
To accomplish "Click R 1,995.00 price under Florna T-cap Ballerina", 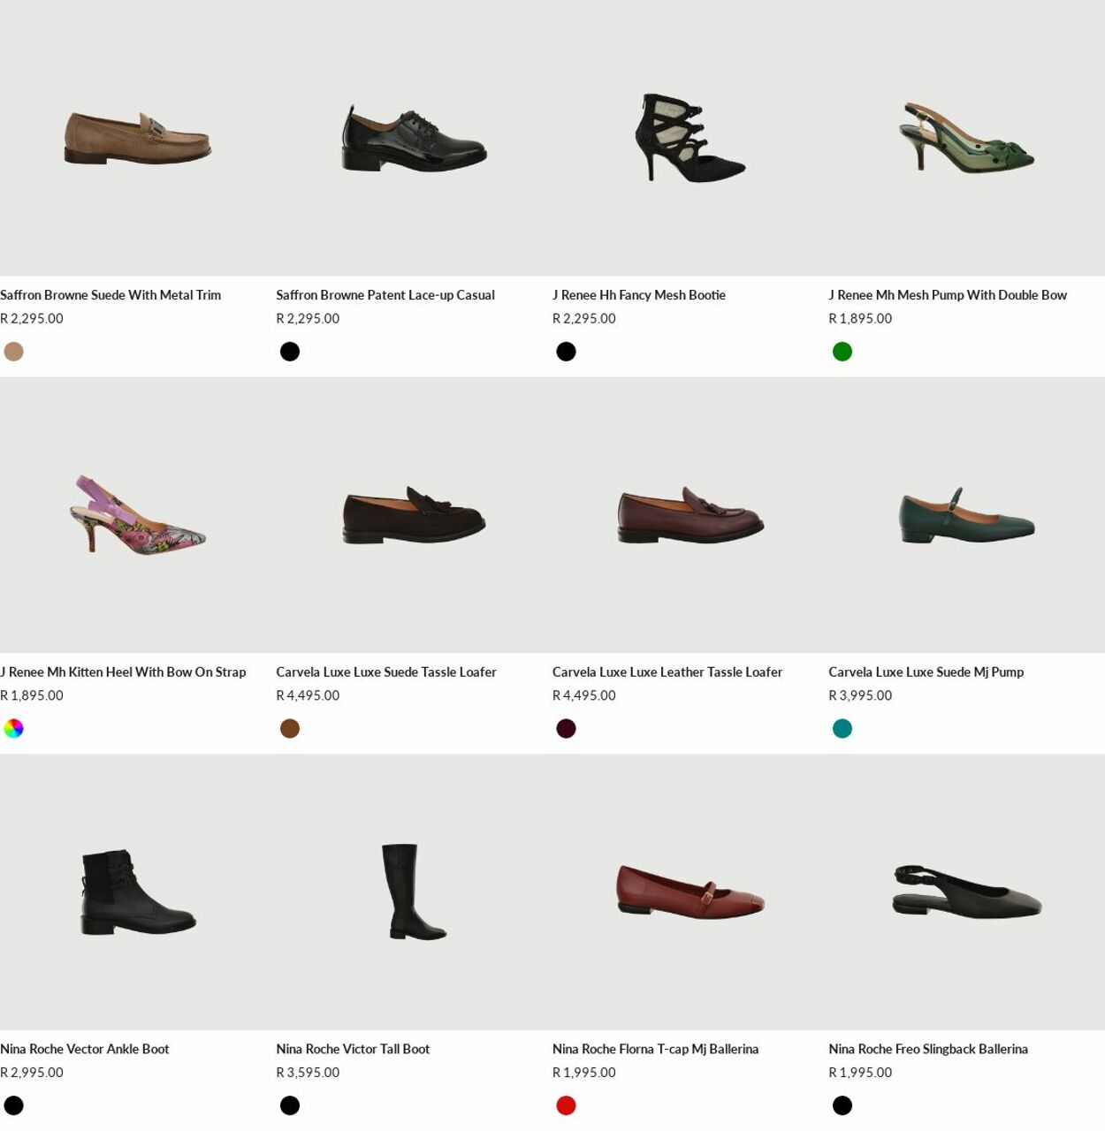I will pos(584,1073).
